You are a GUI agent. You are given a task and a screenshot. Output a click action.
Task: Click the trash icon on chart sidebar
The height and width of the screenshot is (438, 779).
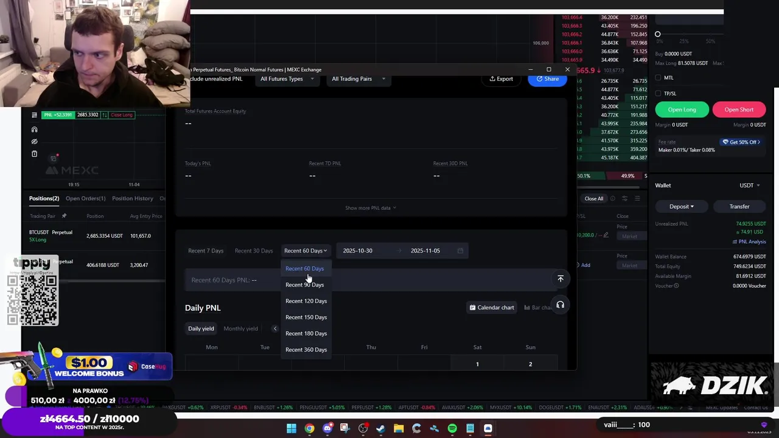(x=34, y=154)
